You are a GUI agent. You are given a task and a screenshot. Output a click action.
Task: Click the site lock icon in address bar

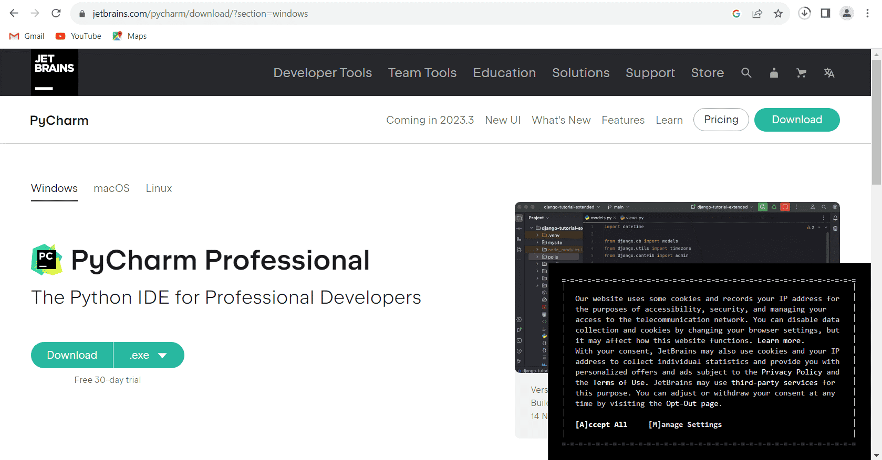click(x=82, y=14)
